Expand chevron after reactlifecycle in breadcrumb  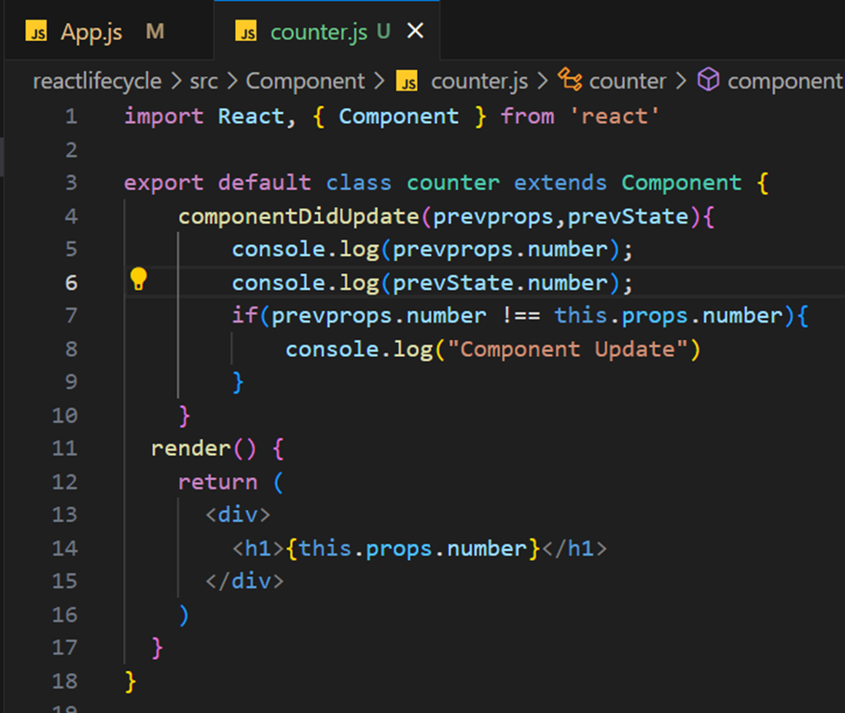click(175, 81)
